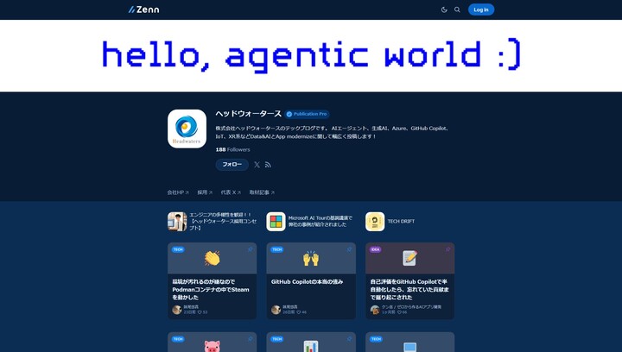This screenshot has width=622, height=352.
Task: Open the 採用 link
Action: point(205,192)
